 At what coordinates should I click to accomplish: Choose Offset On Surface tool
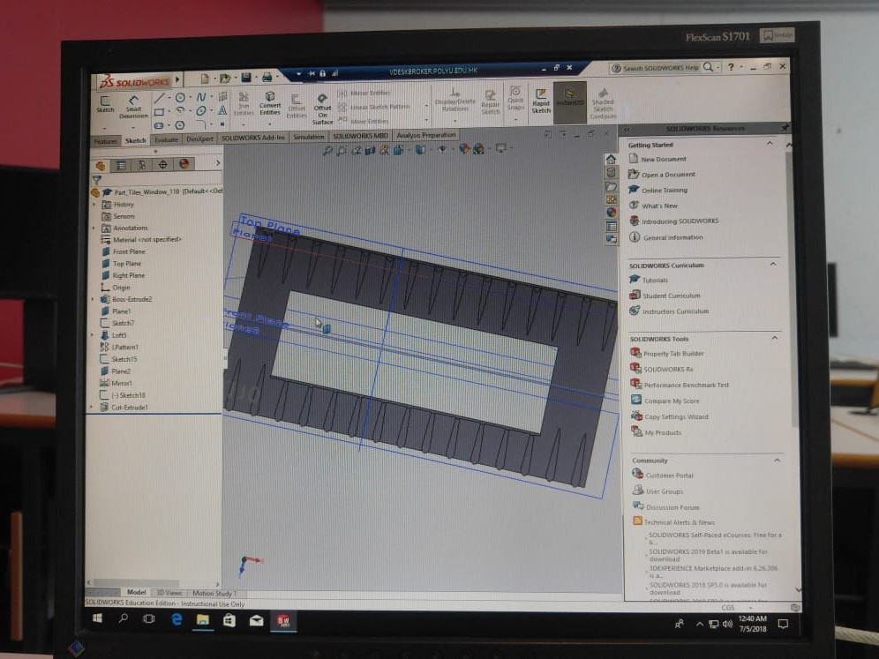coord(322,109)
